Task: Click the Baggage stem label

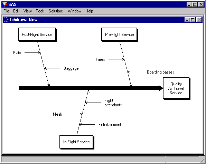Action: 71,68
